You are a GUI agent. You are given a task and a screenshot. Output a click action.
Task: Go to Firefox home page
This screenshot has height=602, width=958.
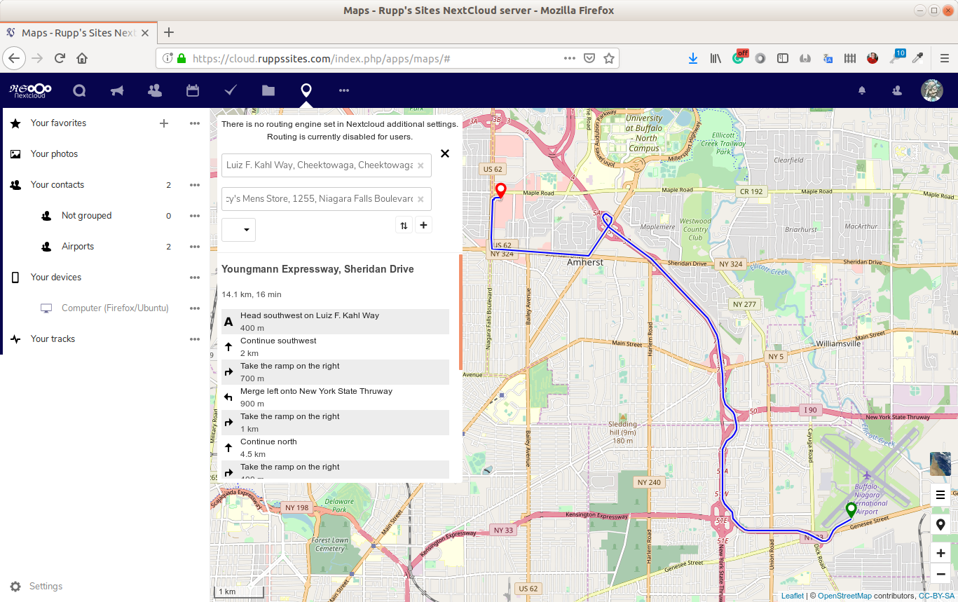pyautogui.click(x=82, y=58)
